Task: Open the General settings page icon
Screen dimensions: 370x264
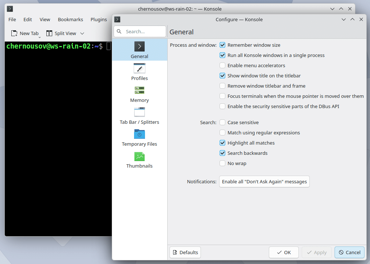Action: click(x=140, y=46)
